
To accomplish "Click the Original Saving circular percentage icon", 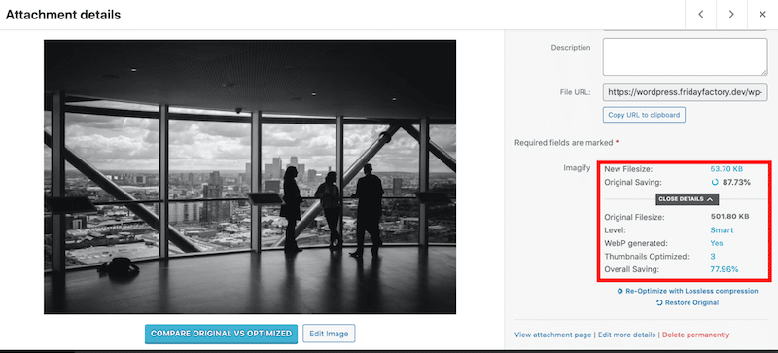I will 715,182.
